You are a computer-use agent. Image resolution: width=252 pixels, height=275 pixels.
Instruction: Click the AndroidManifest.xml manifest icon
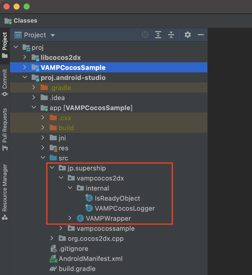point(53,258)
